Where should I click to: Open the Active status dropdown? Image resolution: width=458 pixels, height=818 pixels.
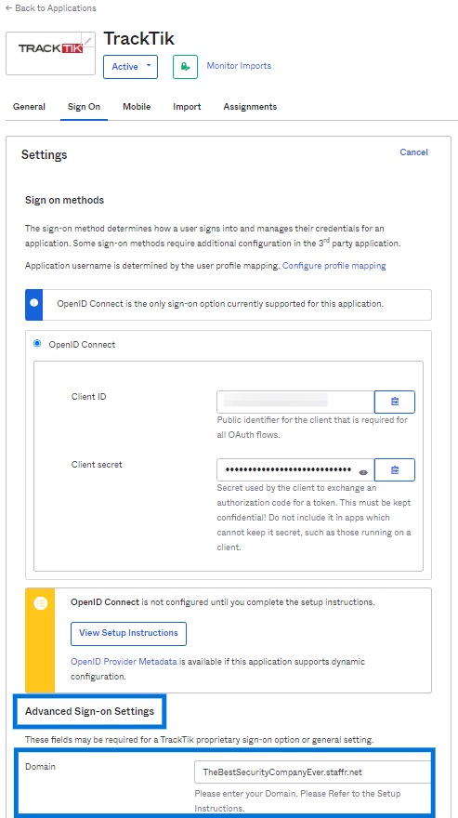pos(130,67)
